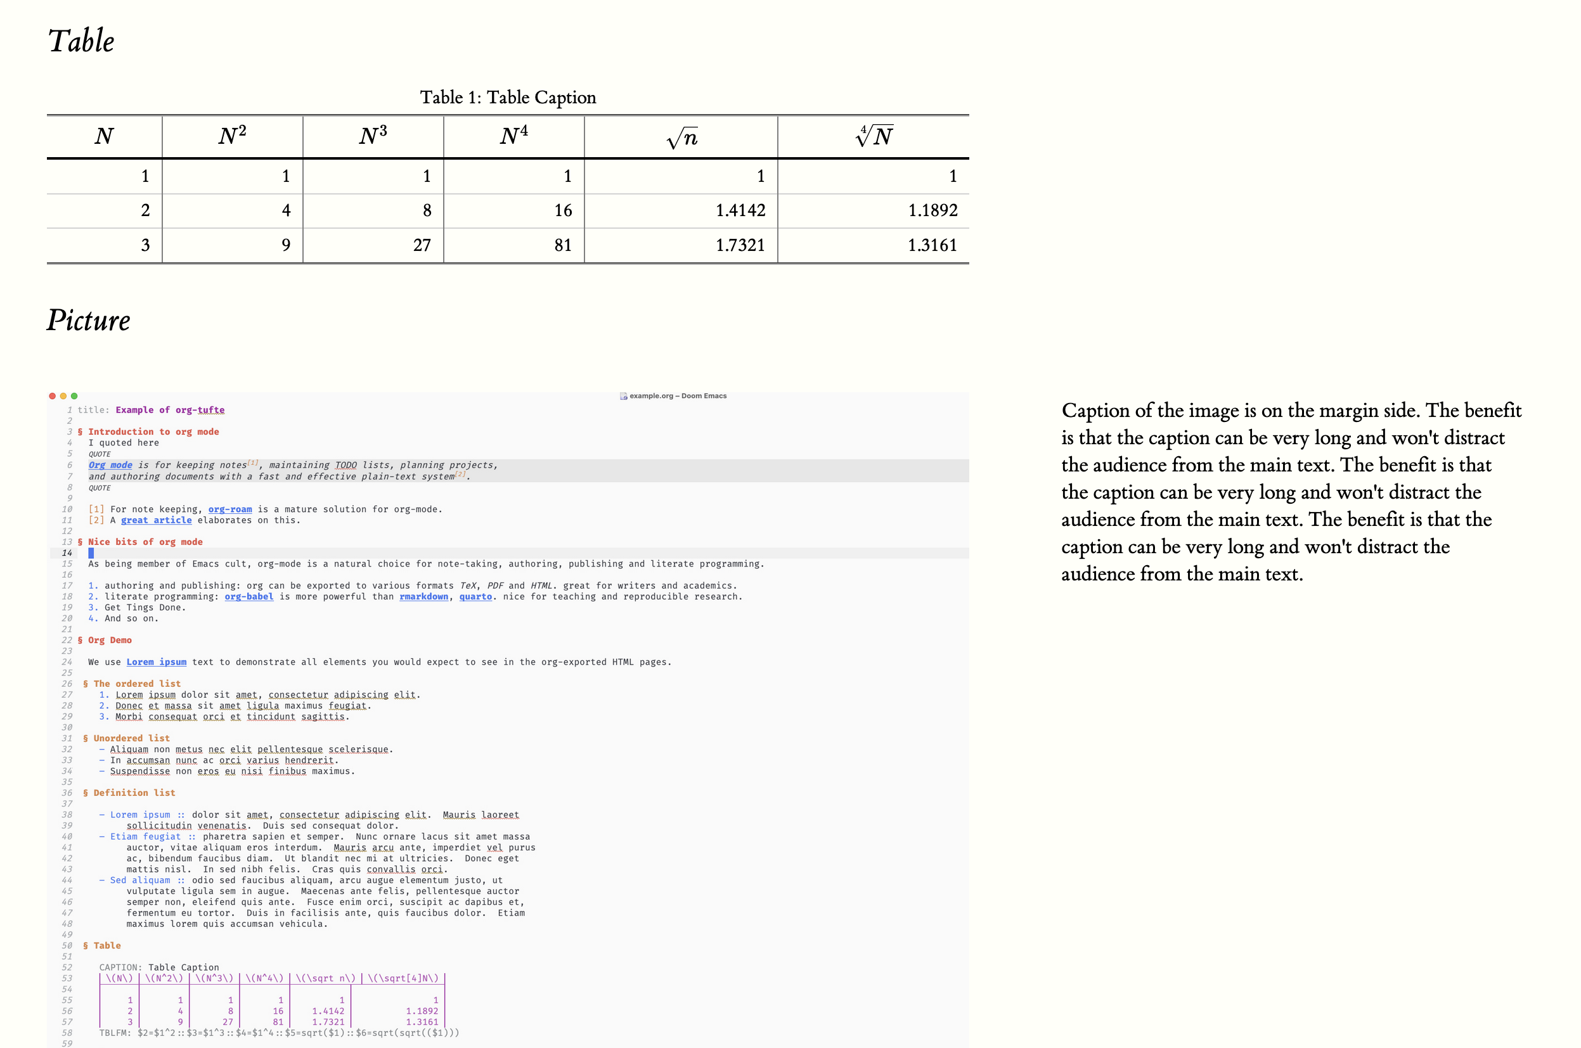This screenshot has height=1048, width=1581.
Task: Click the '§ Unordered list' heading
Action: click(x=126, y=739)
